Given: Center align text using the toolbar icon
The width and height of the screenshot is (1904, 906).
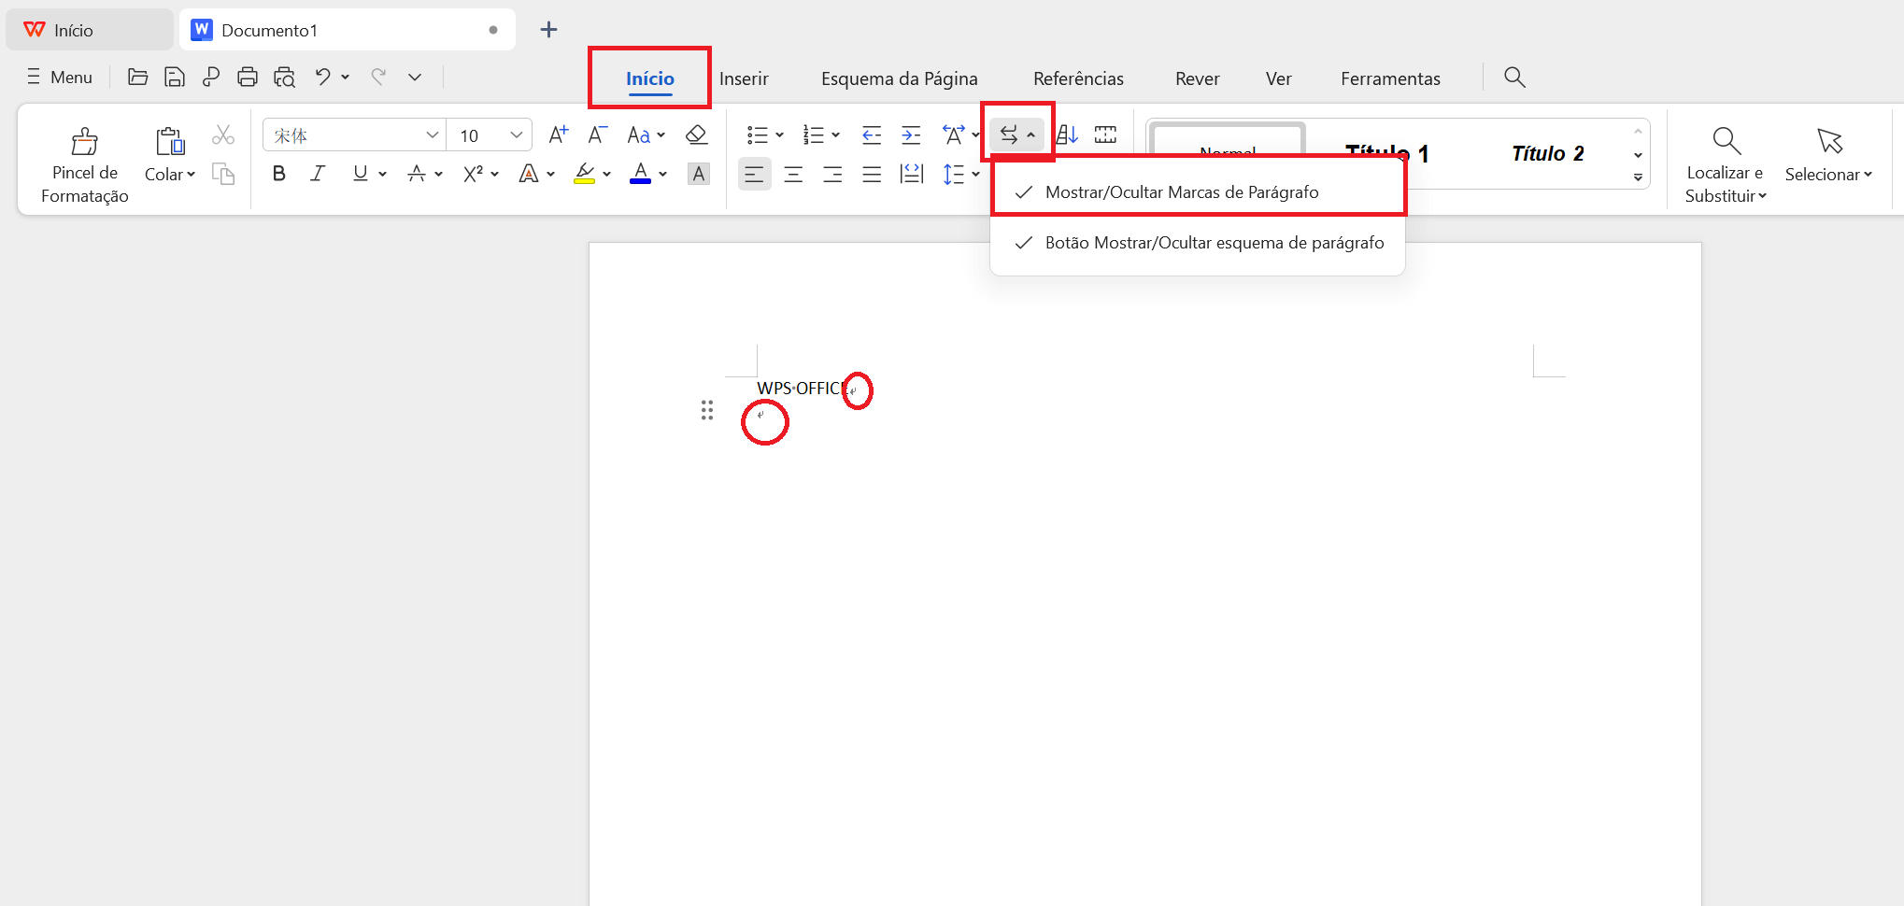Looking at the screenshot, I should (x=793, y=175).
